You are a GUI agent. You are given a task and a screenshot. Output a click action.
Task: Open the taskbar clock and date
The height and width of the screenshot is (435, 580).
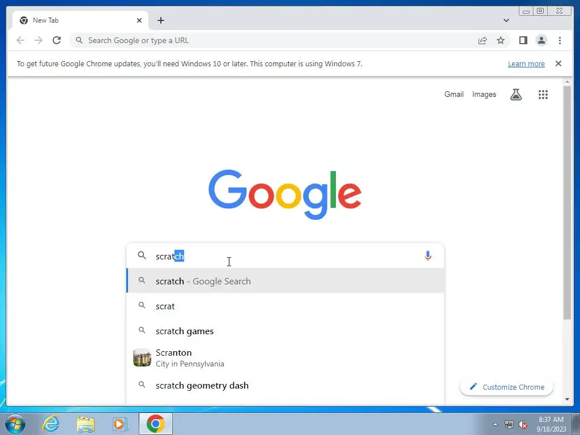pyautogui.click(x=551, y=424)
